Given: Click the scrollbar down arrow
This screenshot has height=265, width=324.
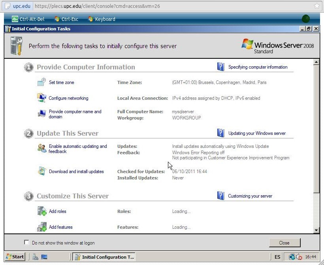Looking at the screenshot, I should [x=316, y=230].
